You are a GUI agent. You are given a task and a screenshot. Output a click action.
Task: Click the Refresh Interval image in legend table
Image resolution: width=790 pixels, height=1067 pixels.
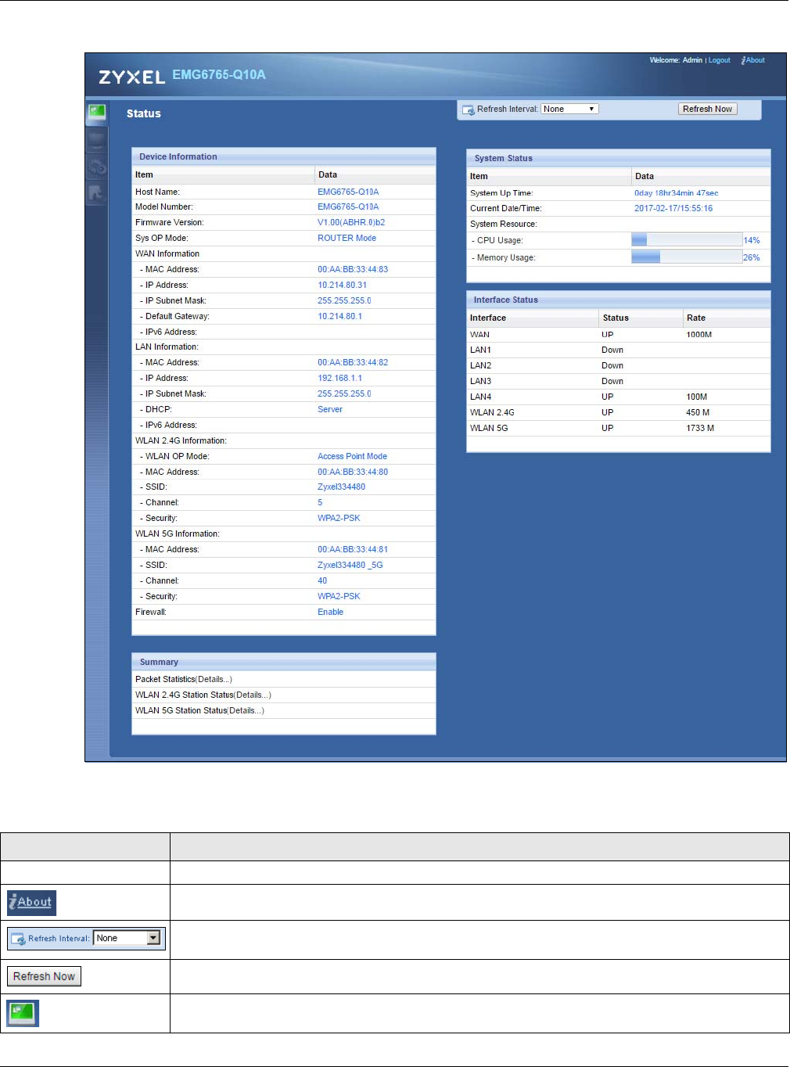[x=87, y=938]
